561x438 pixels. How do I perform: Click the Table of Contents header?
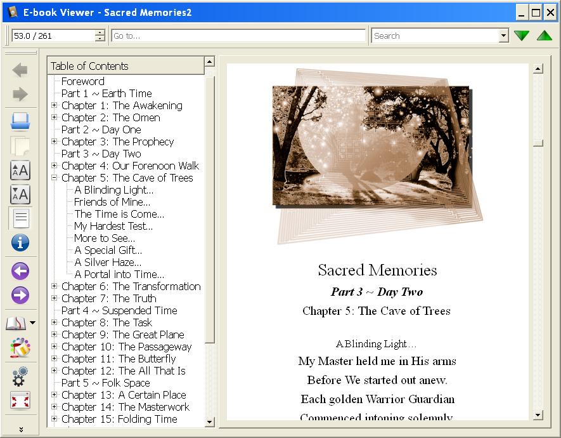pos(126,66)
